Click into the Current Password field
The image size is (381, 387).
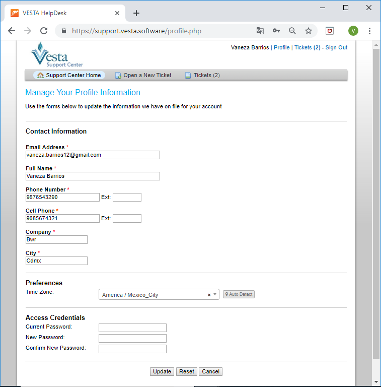(132, 328)
